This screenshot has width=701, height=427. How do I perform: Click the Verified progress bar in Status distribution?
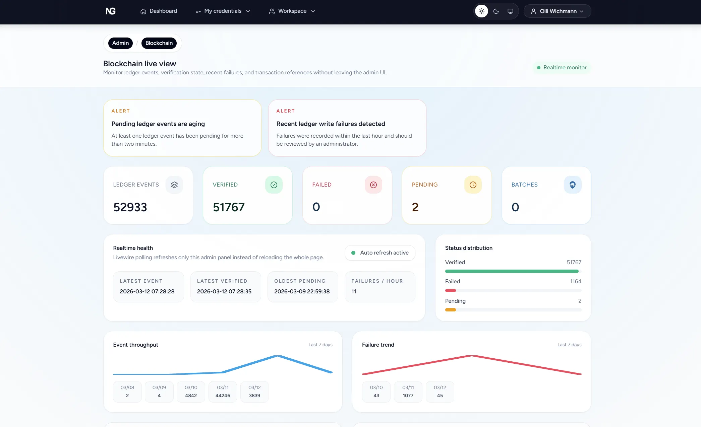[512, 271]
